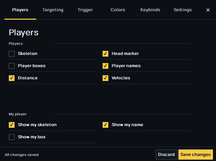Open the Targeting tab
This screenshot has width=216, height=161.
tap(53, 10)
